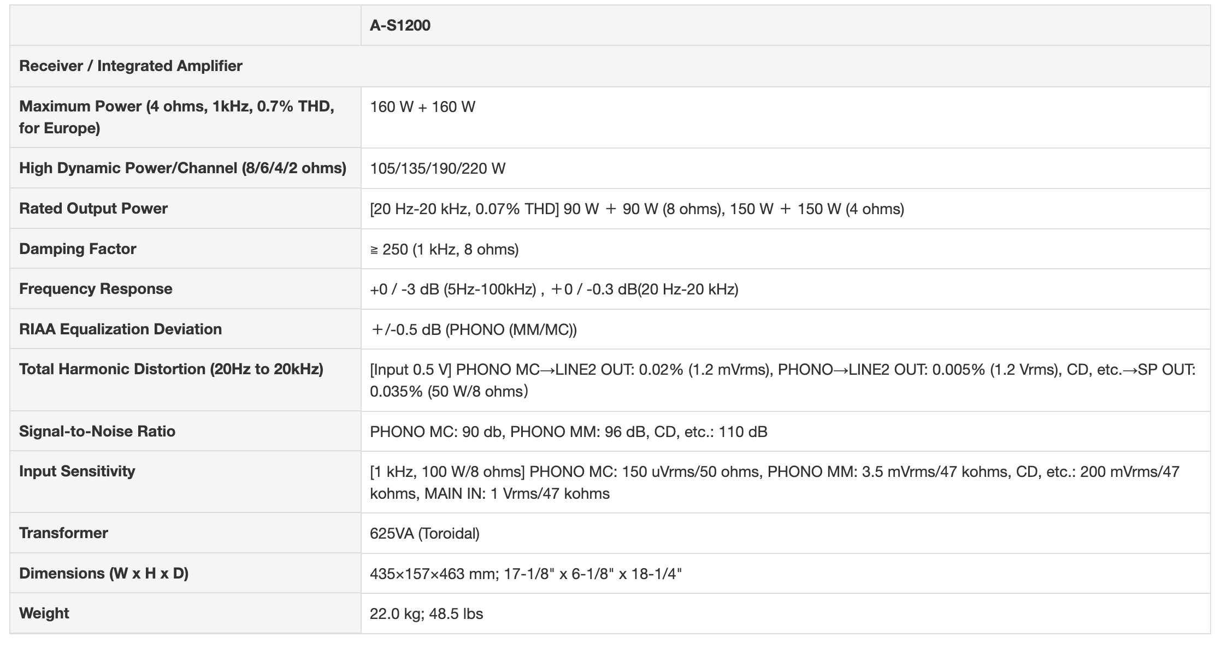This screenshot has width=1221, height=649.
Task: Click the ≥ 250 (1 kHz, 8 ohms) value
Action: pyautogui.click(x=444, y=249)
